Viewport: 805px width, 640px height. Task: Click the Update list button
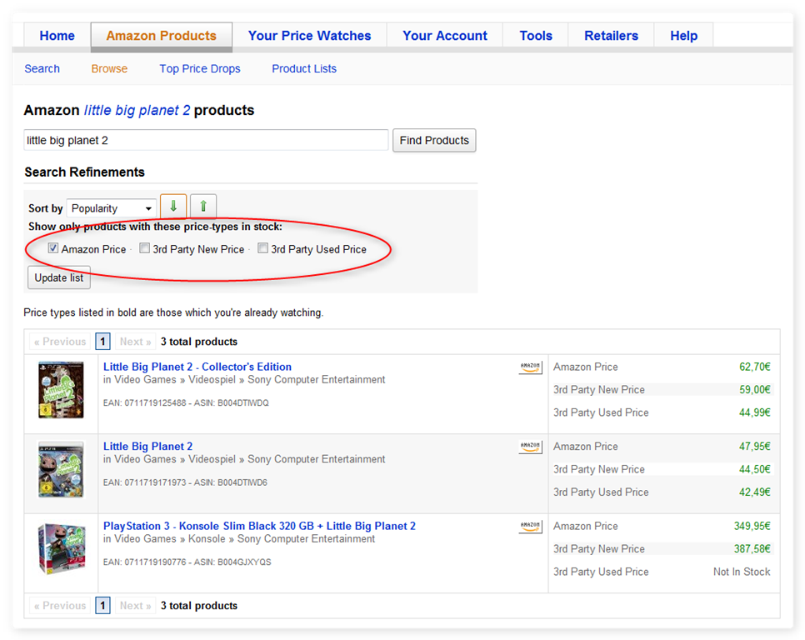[59, 277]
